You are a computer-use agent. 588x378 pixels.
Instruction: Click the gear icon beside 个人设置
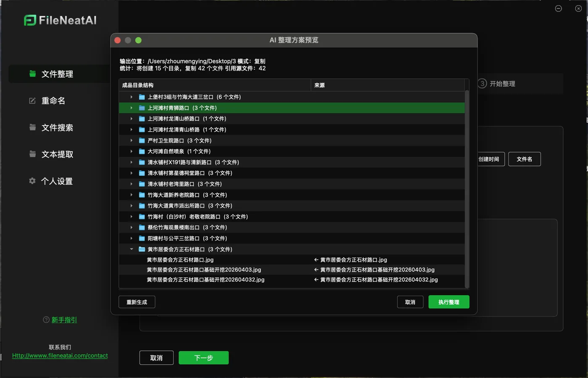click(x=32, y=181)
